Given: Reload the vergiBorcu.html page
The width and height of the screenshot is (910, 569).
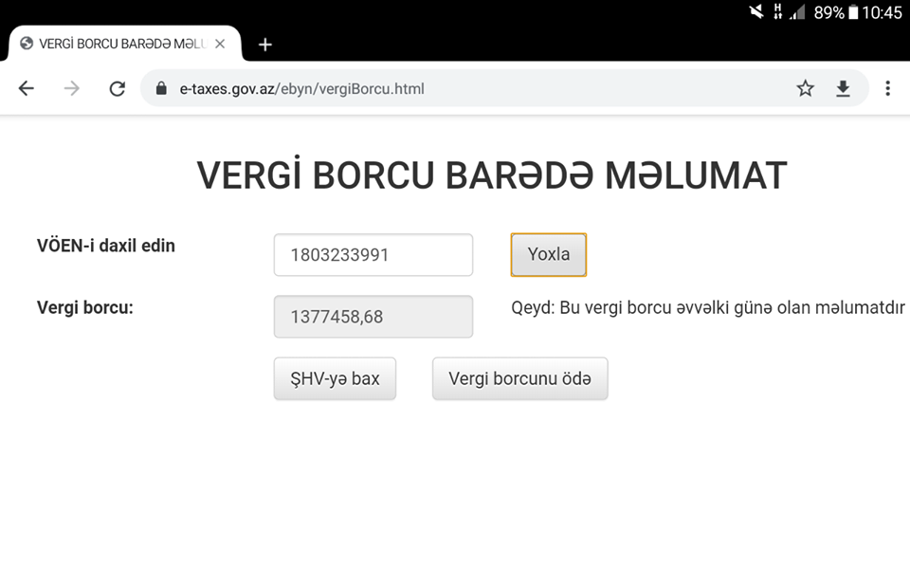Looking at the screenshot, I should tap(117, 87).
